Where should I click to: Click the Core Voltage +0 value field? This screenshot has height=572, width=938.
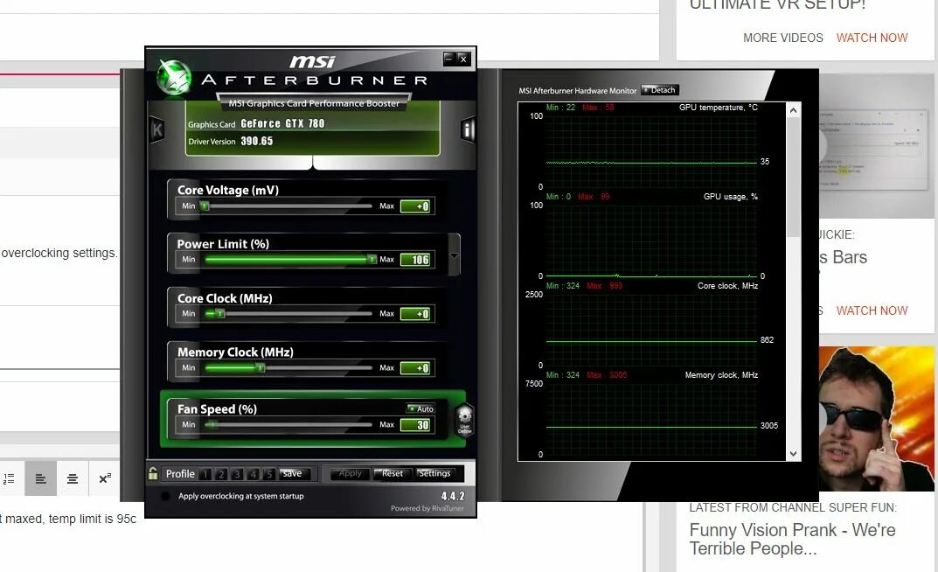click(x=416, y=206)
